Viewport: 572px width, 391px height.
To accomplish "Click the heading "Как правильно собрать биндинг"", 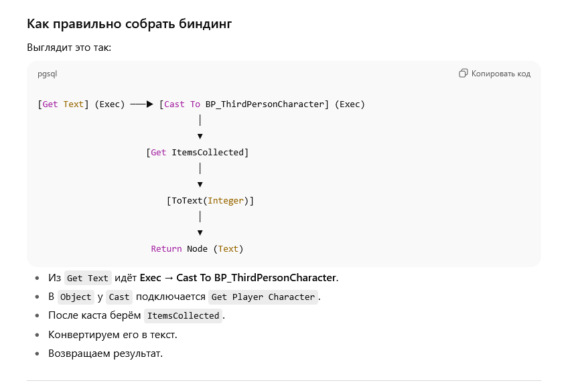I will [129, 24].
